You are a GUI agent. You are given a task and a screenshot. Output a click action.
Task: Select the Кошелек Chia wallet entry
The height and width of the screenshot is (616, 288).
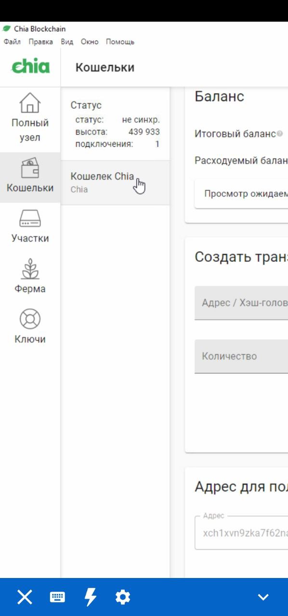click(x=115, y=182)
